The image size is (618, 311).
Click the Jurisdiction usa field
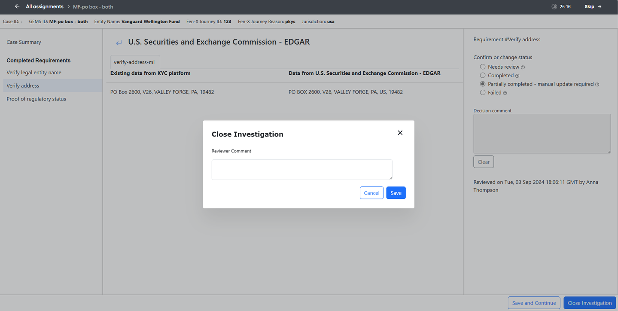coord(318,21)
